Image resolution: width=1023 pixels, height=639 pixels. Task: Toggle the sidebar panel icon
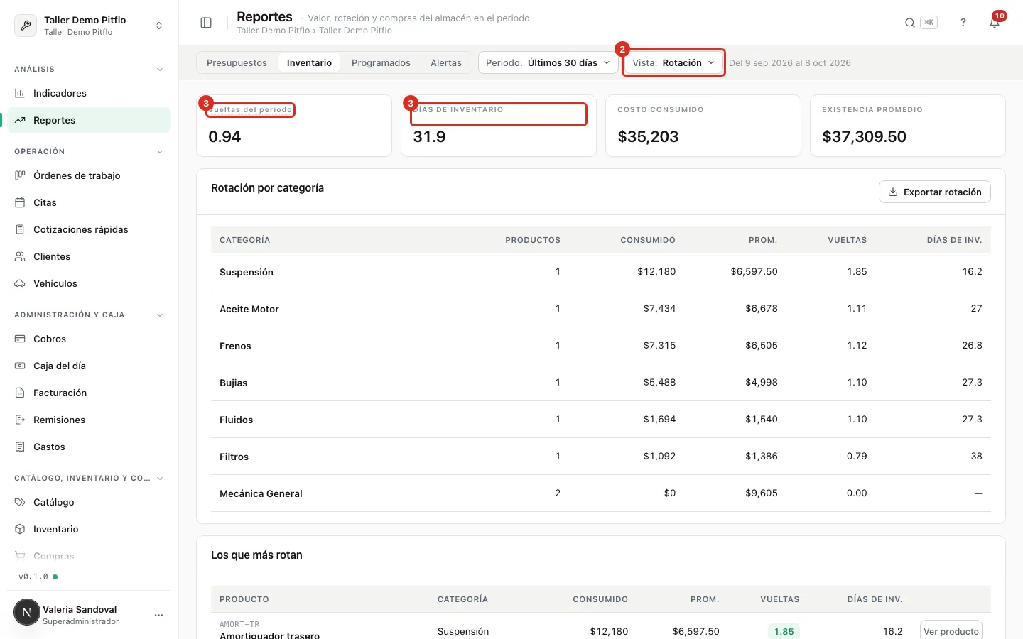point(206,23)
